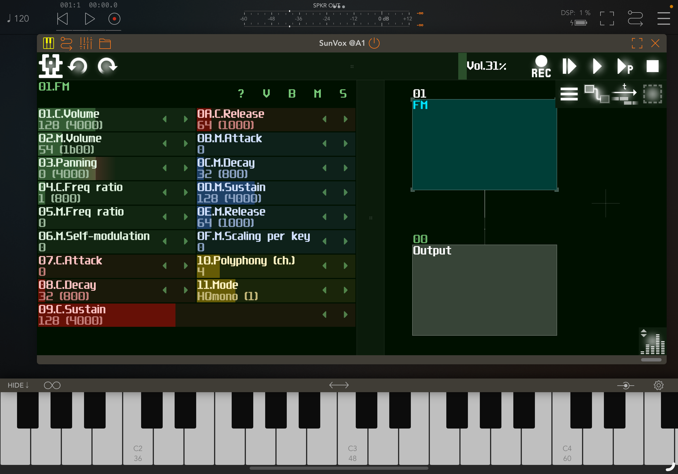Click the plugin window bottom scrollbar handle

[651, 360]
